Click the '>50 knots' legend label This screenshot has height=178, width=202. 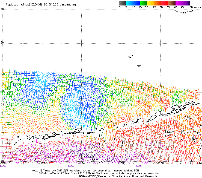(194, 7)
